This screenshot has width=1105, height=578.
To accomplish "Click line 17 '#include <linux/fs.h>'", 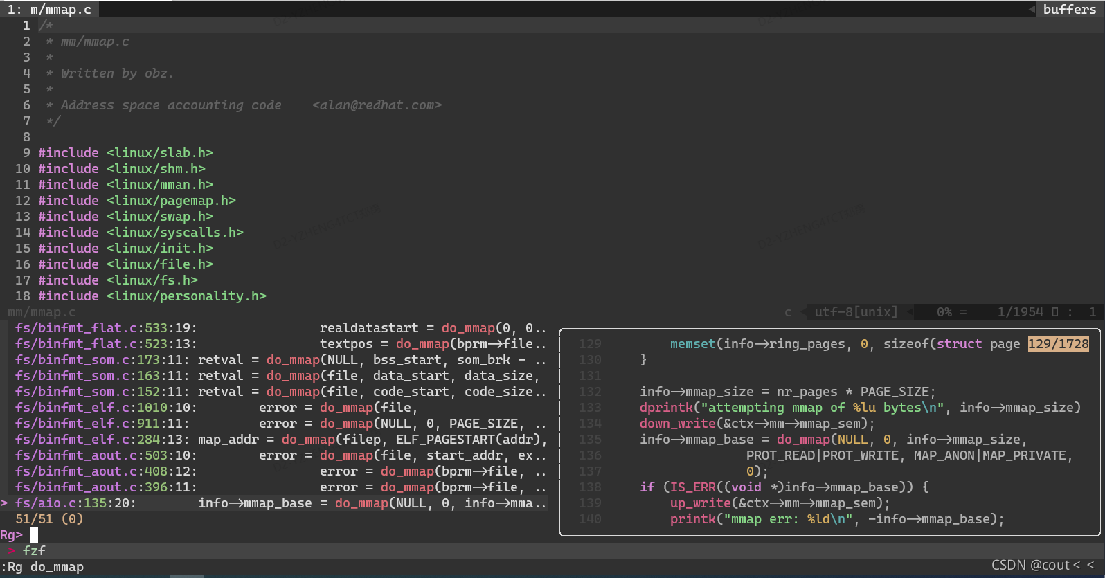I will (x=118, y=280).
